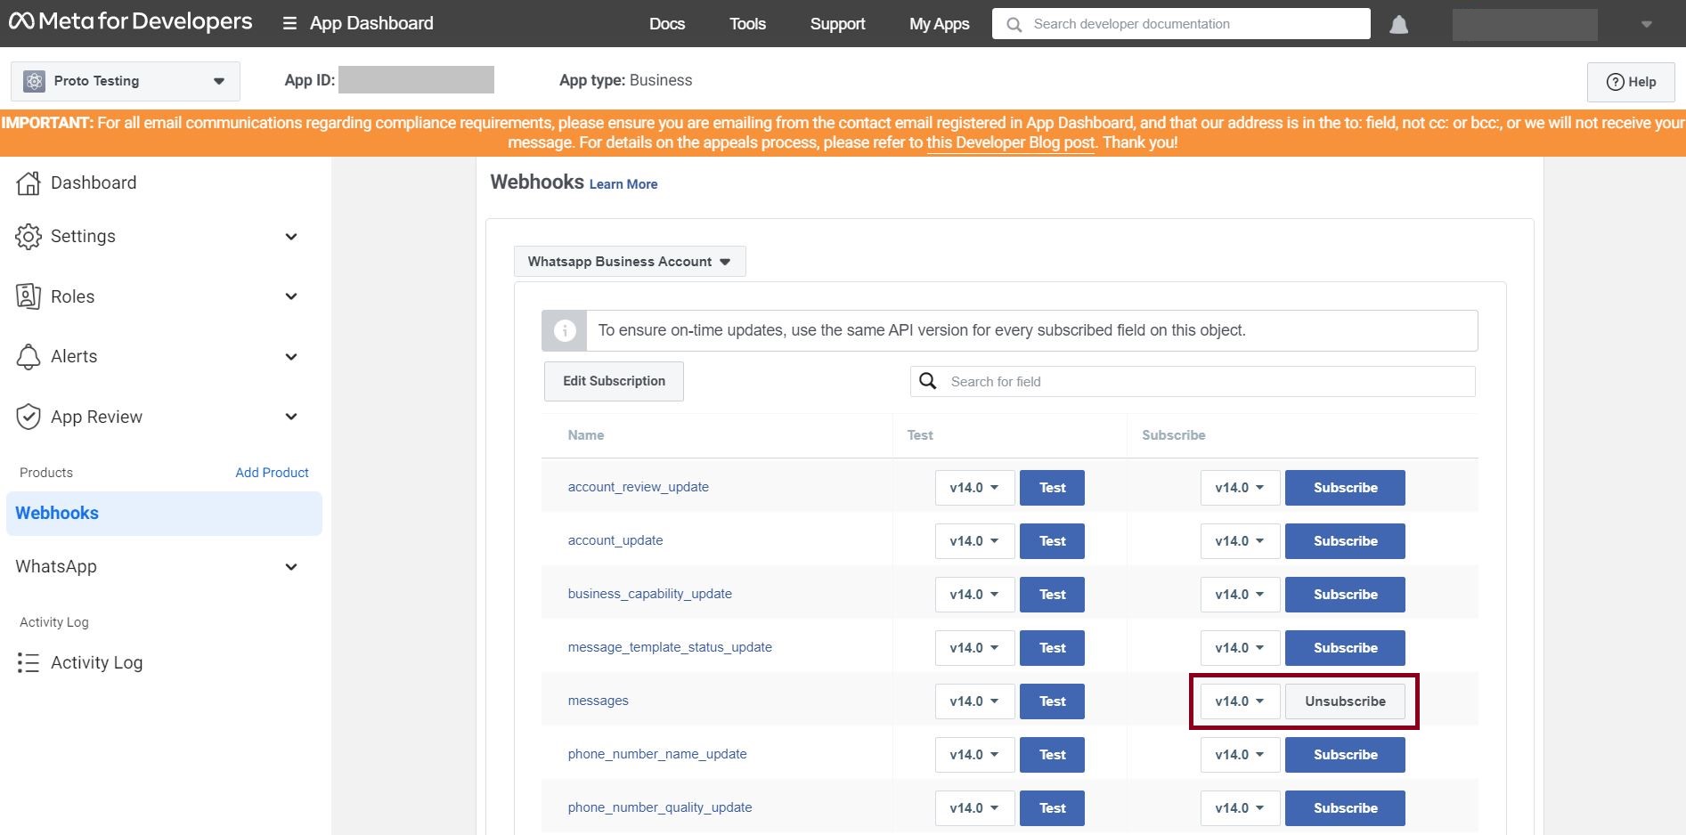The height and width of the screenshot is (835, 1686).
Task: Expand the WhatsApp product section chevron
Action: pyautogui.click(x=290, y=567)
